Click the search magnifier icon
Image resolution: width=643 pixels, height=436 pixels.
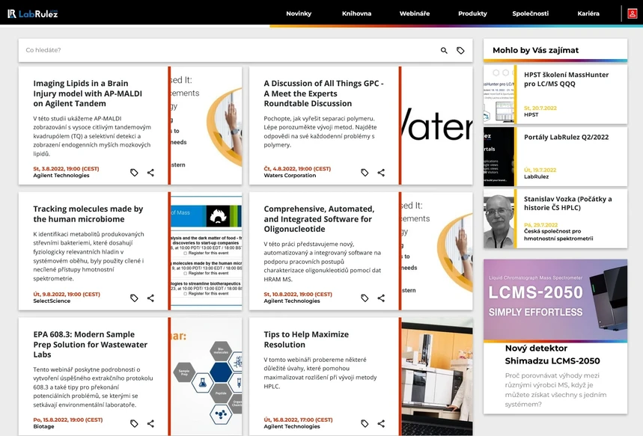click(444, 50)
